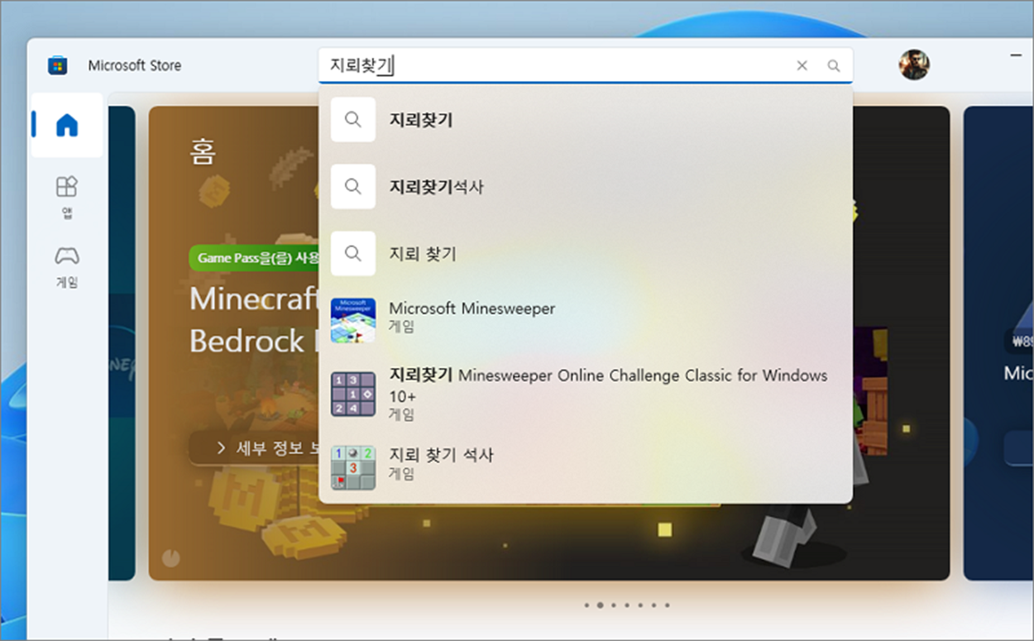Open Minesweeper Online Challenge Classic result
1034x641 pixels.
586,394
